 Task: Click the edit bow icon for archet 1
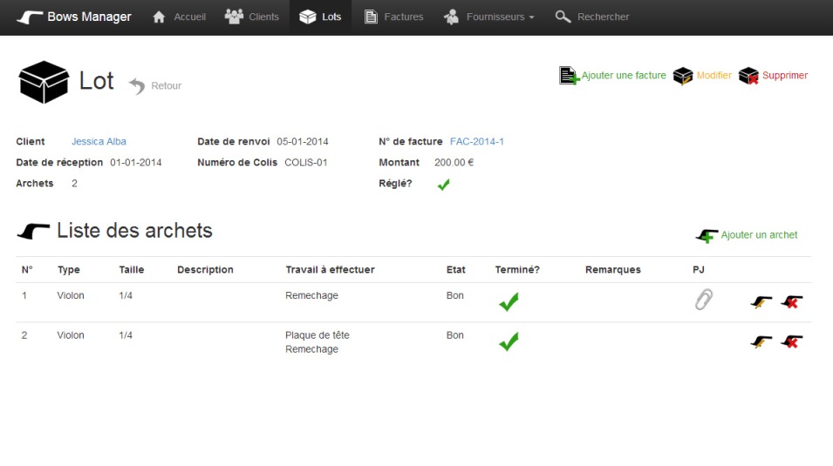click(x=761, y=302)
